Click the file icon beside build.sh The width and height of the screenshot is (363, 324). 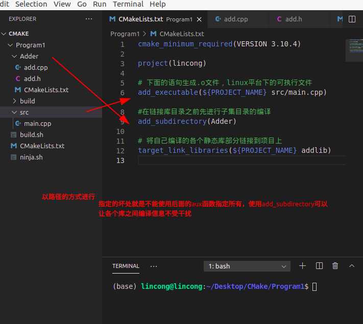[x=14, y=134]
